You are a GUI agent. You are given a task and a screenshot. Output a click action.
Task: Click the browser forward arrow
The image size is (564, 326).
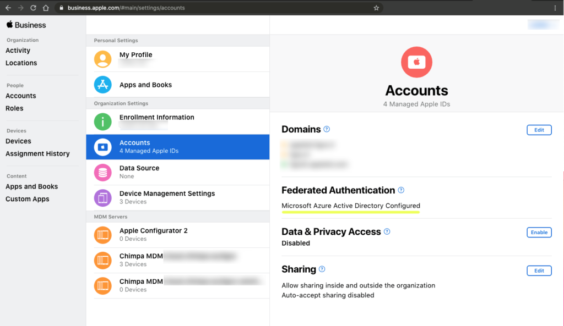point(20,8)
